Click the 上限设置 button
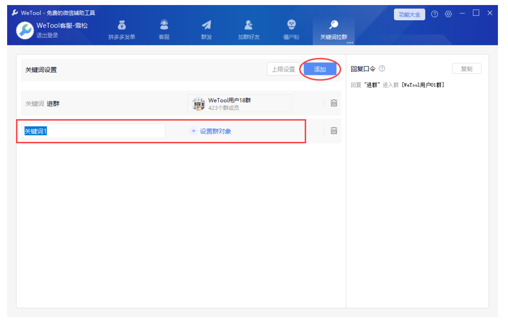The width and height of the screenshot is (508, 326). [x=284, y=69]
